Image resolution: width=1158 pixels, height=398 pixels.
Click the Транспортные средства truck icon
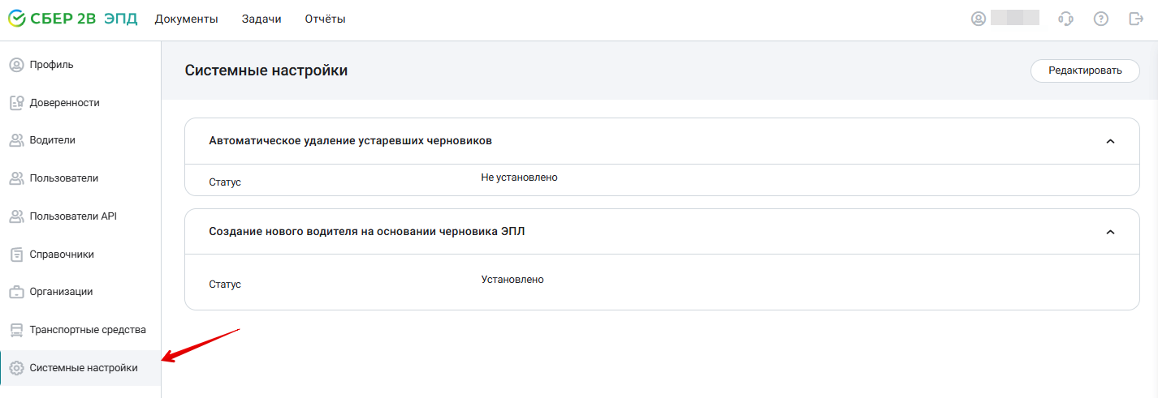pos(15,330)
